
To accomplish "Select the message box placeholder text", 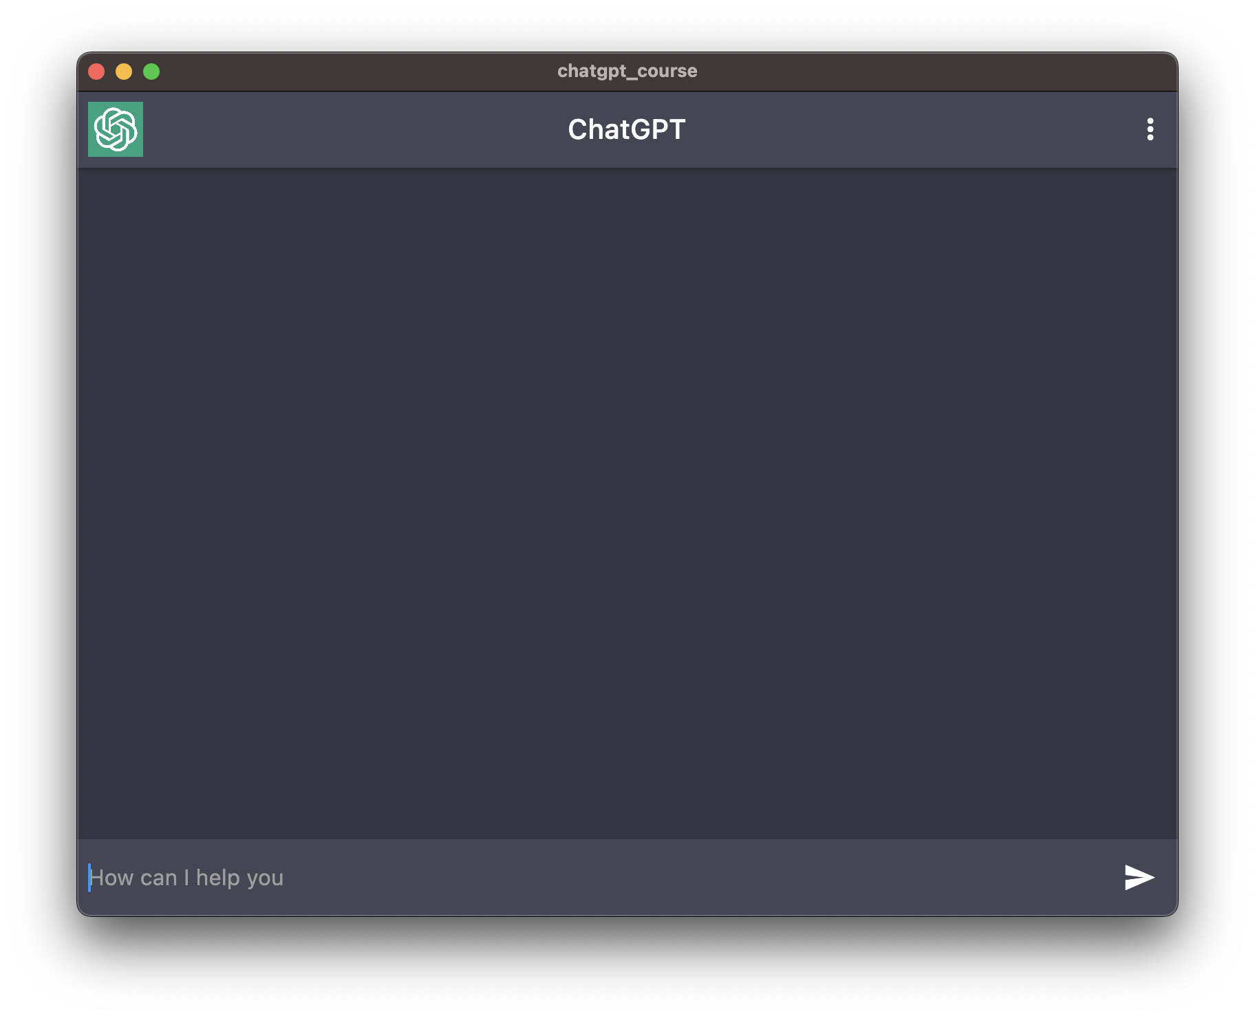I will 186,878.
